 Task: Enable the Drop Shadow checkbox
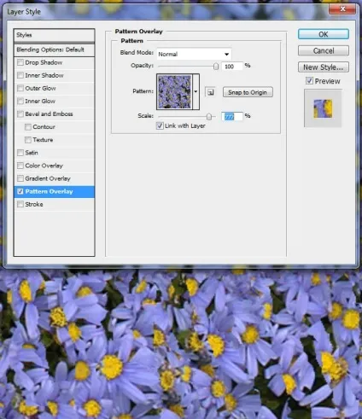(x=20, y=62)
